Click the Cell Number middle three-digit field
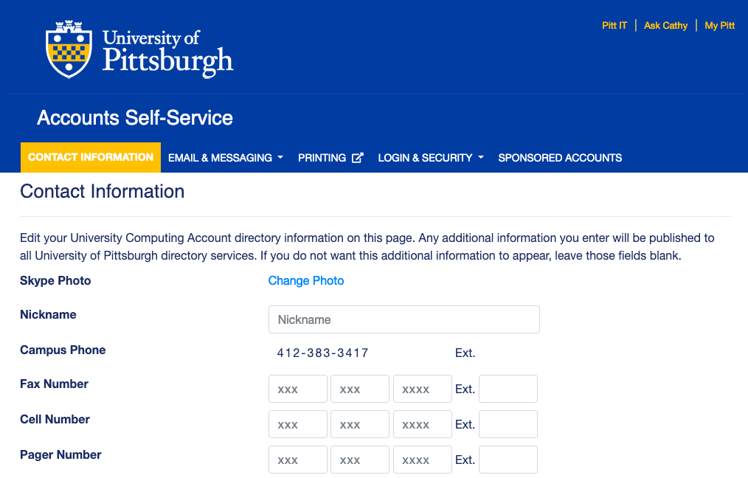This screenshot has width=748, height=478. tap(360, 424)
